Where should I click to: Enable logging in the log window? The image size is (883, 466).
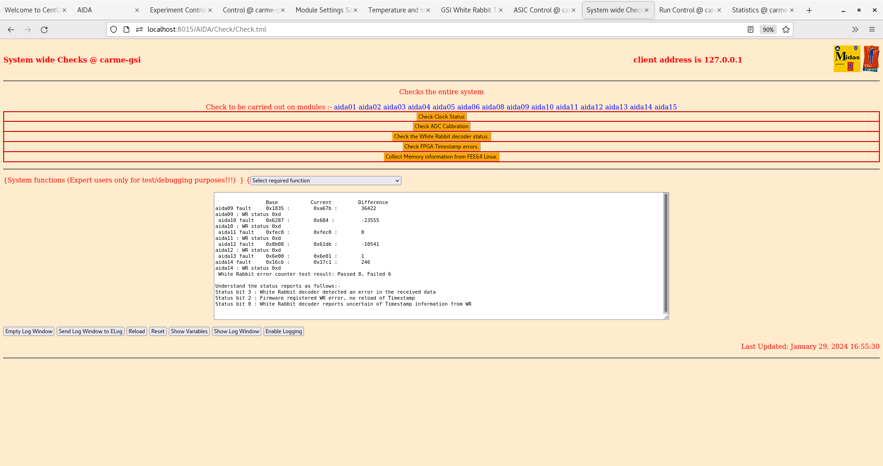[283, 331]
